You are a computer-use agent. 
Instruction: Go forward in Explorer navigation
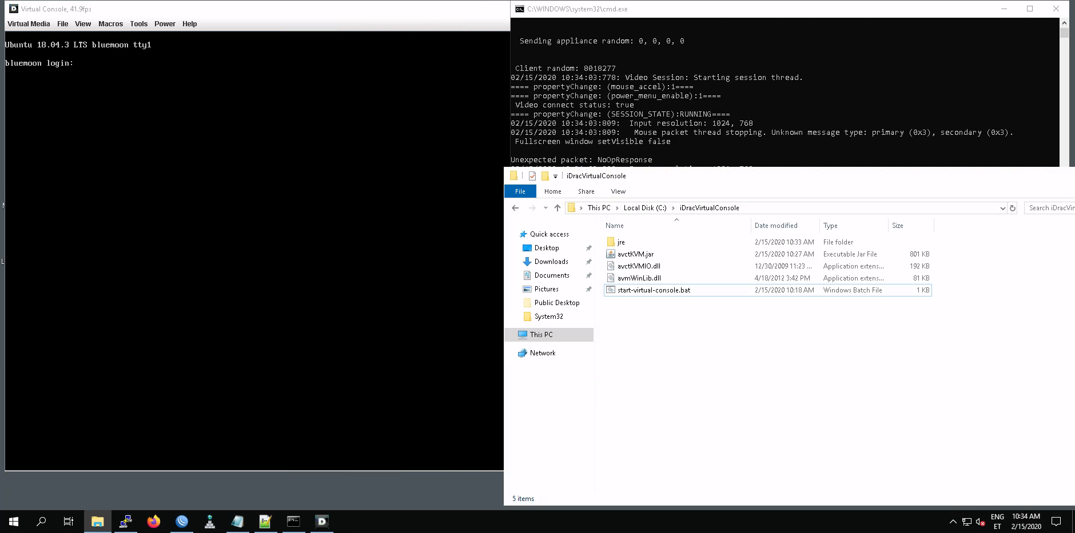532,208
